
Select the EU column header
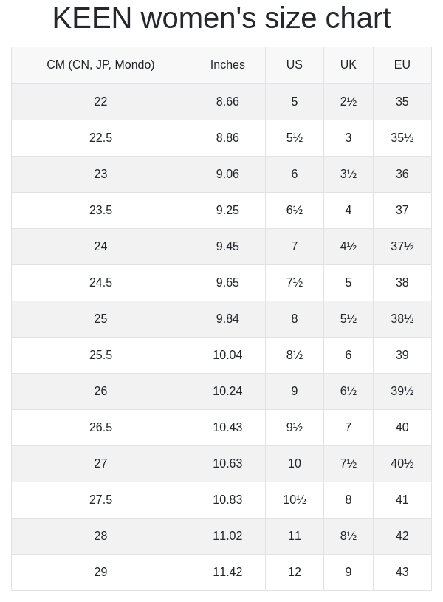point(402,65)
